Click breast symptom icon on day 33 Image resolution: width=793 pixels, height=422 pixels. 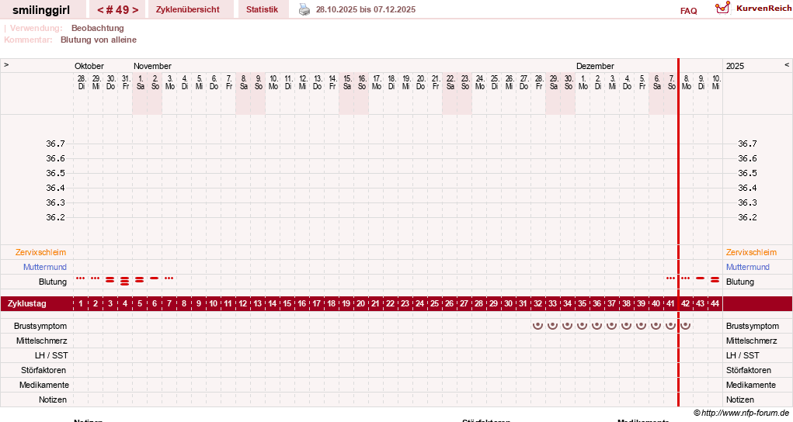point(552,326)
